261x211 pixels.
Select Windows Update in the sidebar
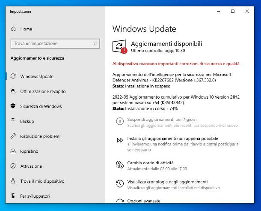(37, 76)
